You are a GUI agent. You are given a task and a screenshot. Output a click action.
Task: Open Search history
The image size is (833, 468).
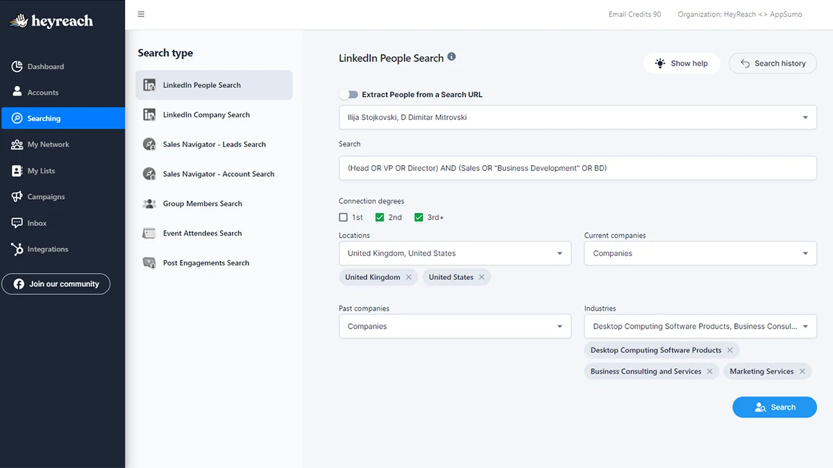[773, 63]
